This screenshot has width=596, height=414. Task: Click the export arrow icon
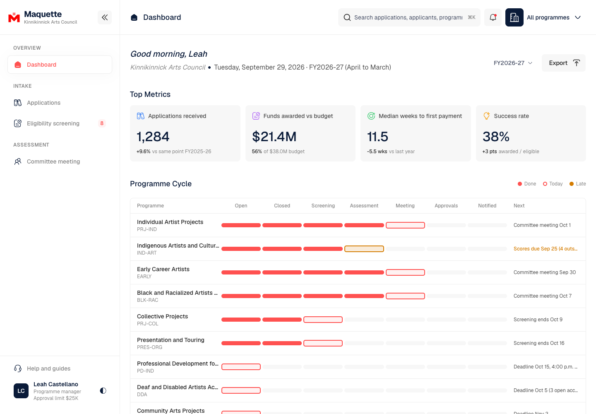577,63
